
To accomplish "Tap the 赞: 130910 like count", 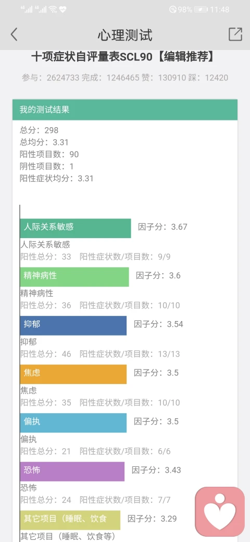I will (164, 78).
